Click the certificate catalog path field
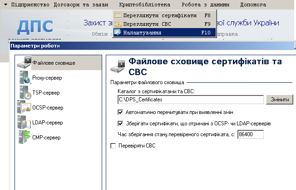296x190 pixels. pyautogui.click(x=190, y=100)
